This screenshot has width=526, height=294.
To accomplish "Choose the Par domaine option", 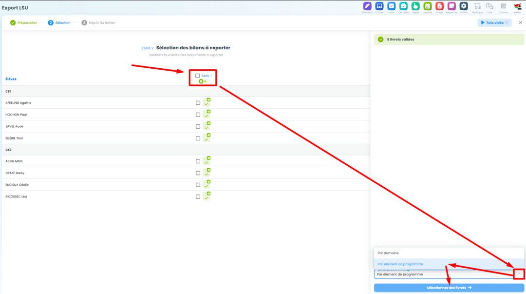I will (x=388, y=253).
